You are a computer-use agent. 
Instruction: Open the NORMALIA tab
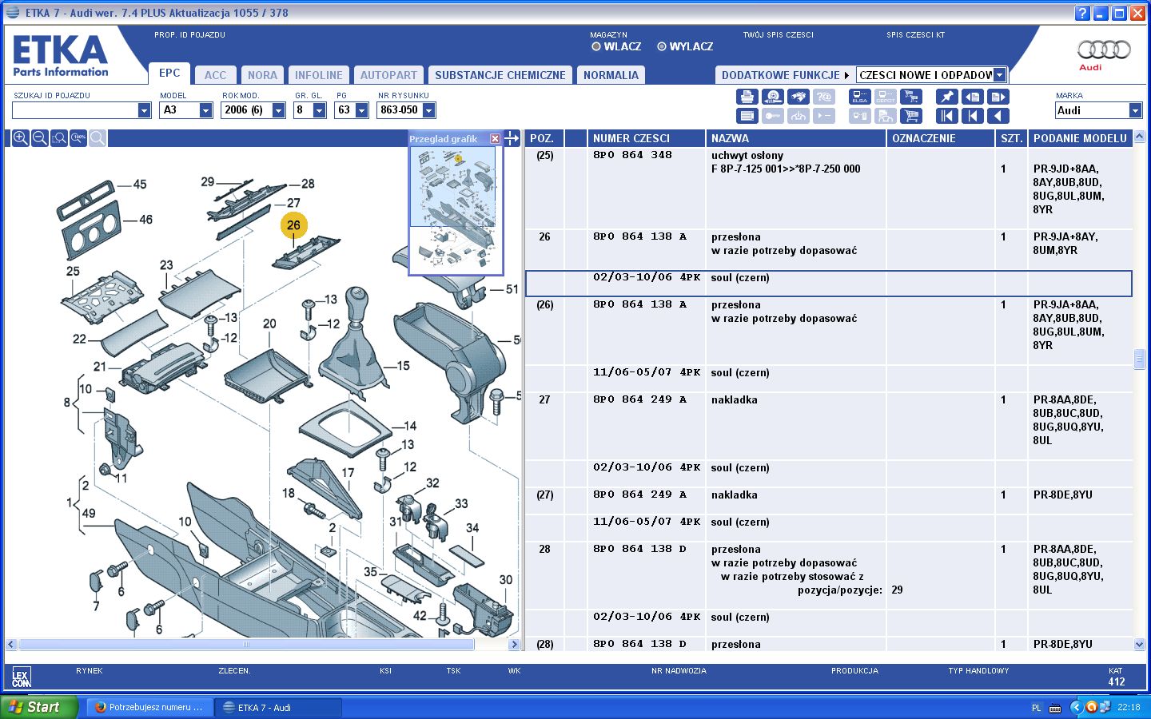(611, 75)
